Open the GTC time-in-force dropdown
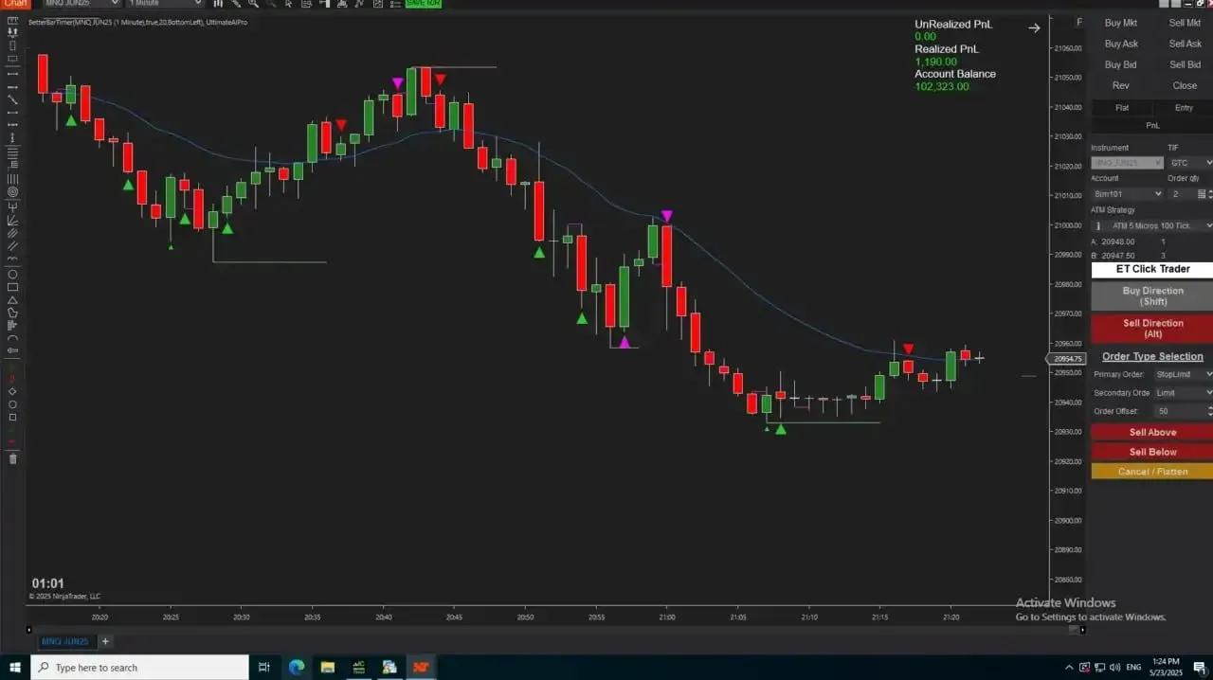Viewport: 1213px width, 680px height. (x=1188, y=162)
